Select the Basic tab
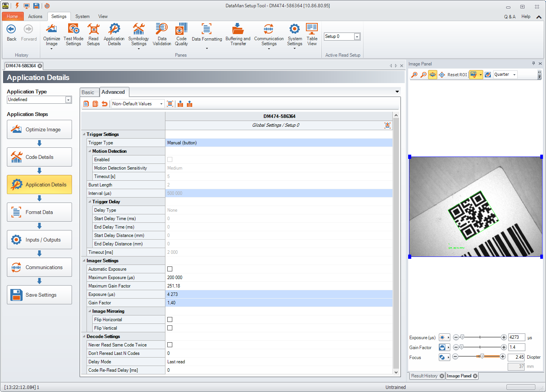 [88, 92]
